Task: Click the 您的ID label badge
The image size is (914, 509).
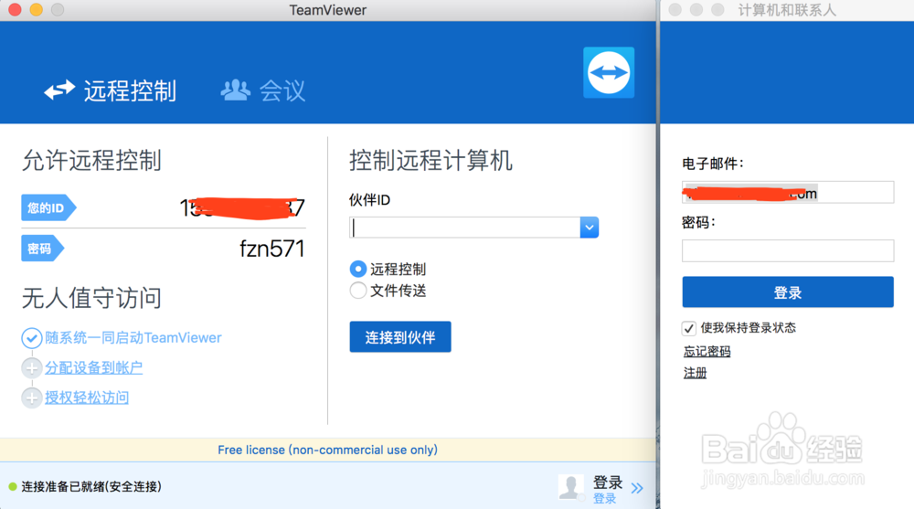Action: pos(48,207)
